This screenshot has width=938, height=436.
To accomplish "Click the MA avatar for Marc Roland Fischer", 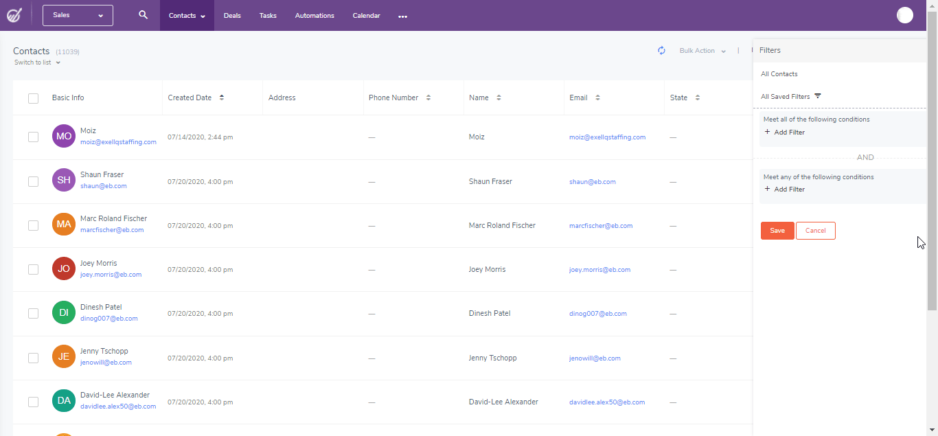I will point(64,225).
